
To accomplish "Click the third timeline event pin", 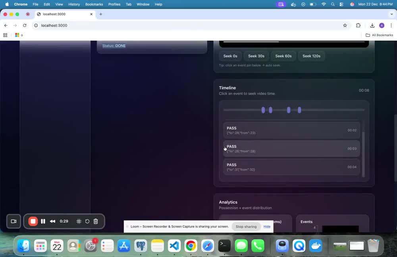I will (288, 110).
